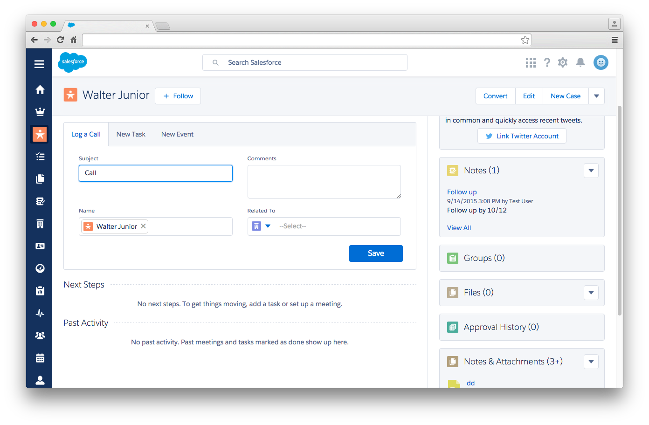Open the Notes (1) card dropdown arrow
649x425 pixels.
(591, 171)
